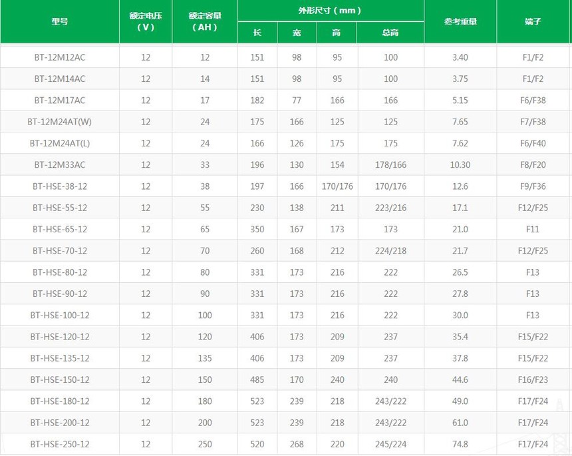This screenshot has height=456, width=572.
Task: Select the BT-HSE-100-12 model cell
Action: pyautogui.click(x=60, y=316)
